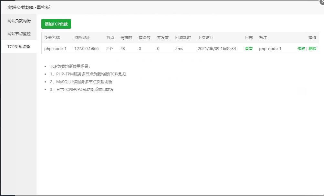Click the PHP-FPM服务多节点负载均衡 note
Image resolution: width=324 pixels, height=196 pixels.
click(88, 74)
